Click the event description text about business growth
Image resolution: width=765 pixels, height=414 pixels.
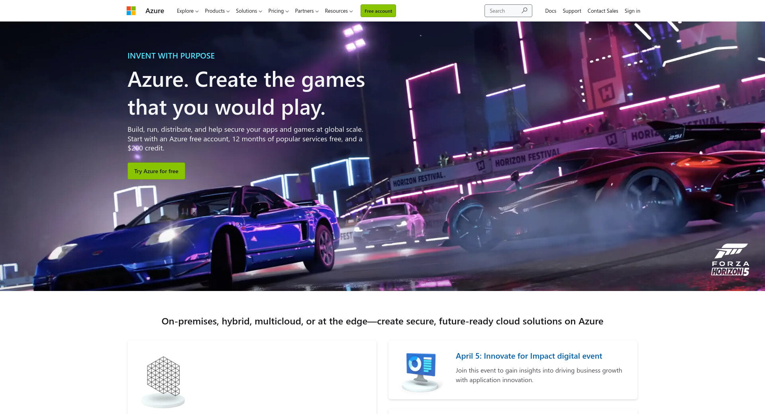(x=539, y=375)
